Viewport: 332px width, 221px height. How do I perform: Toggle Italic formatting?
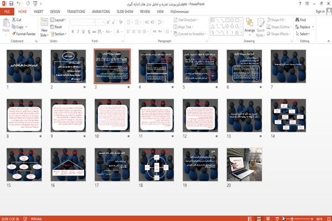78,32
